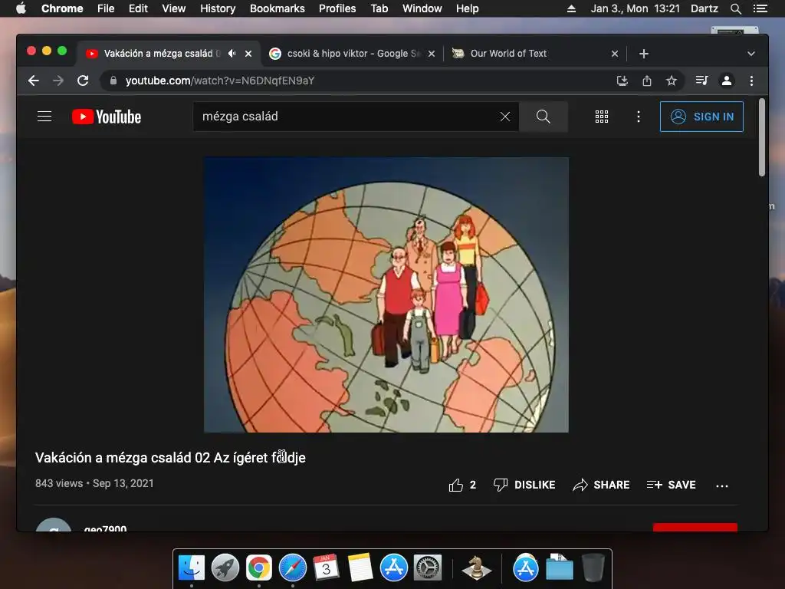View site information lock icon
This screenshot has width=785, height=589.
click(x=113, y=81)
